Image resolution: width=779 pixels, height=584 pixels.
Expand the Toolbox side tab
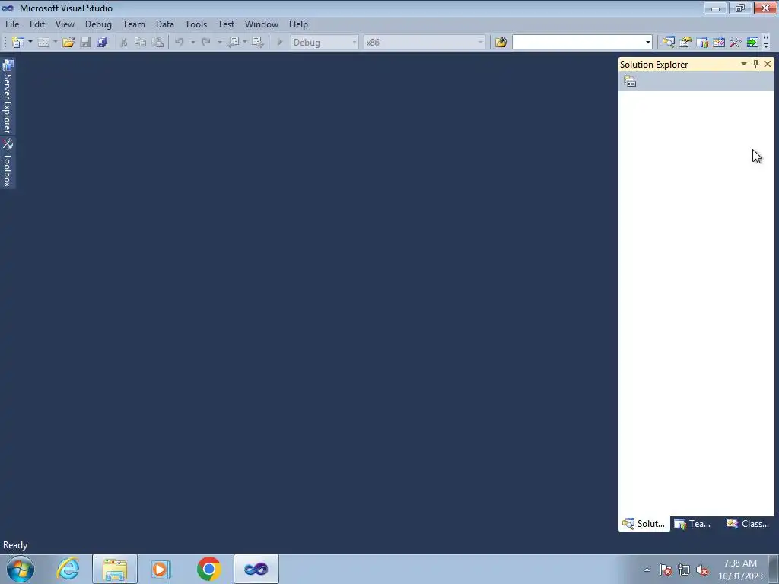click(x=8, y=163)
